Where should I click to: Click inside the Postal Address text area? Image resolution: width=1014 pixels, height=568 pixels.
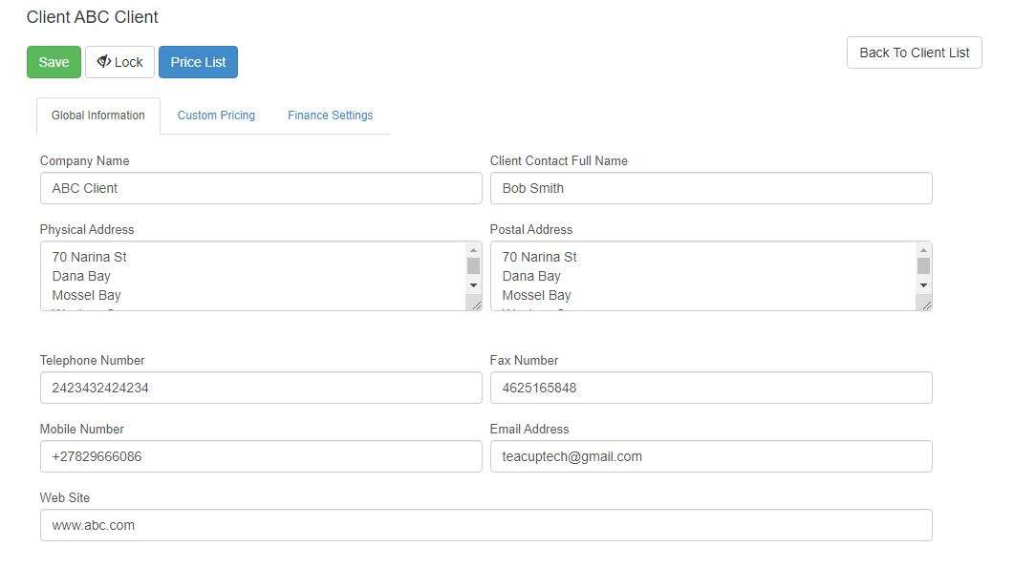pyautogui.click(x=702, y=276)
